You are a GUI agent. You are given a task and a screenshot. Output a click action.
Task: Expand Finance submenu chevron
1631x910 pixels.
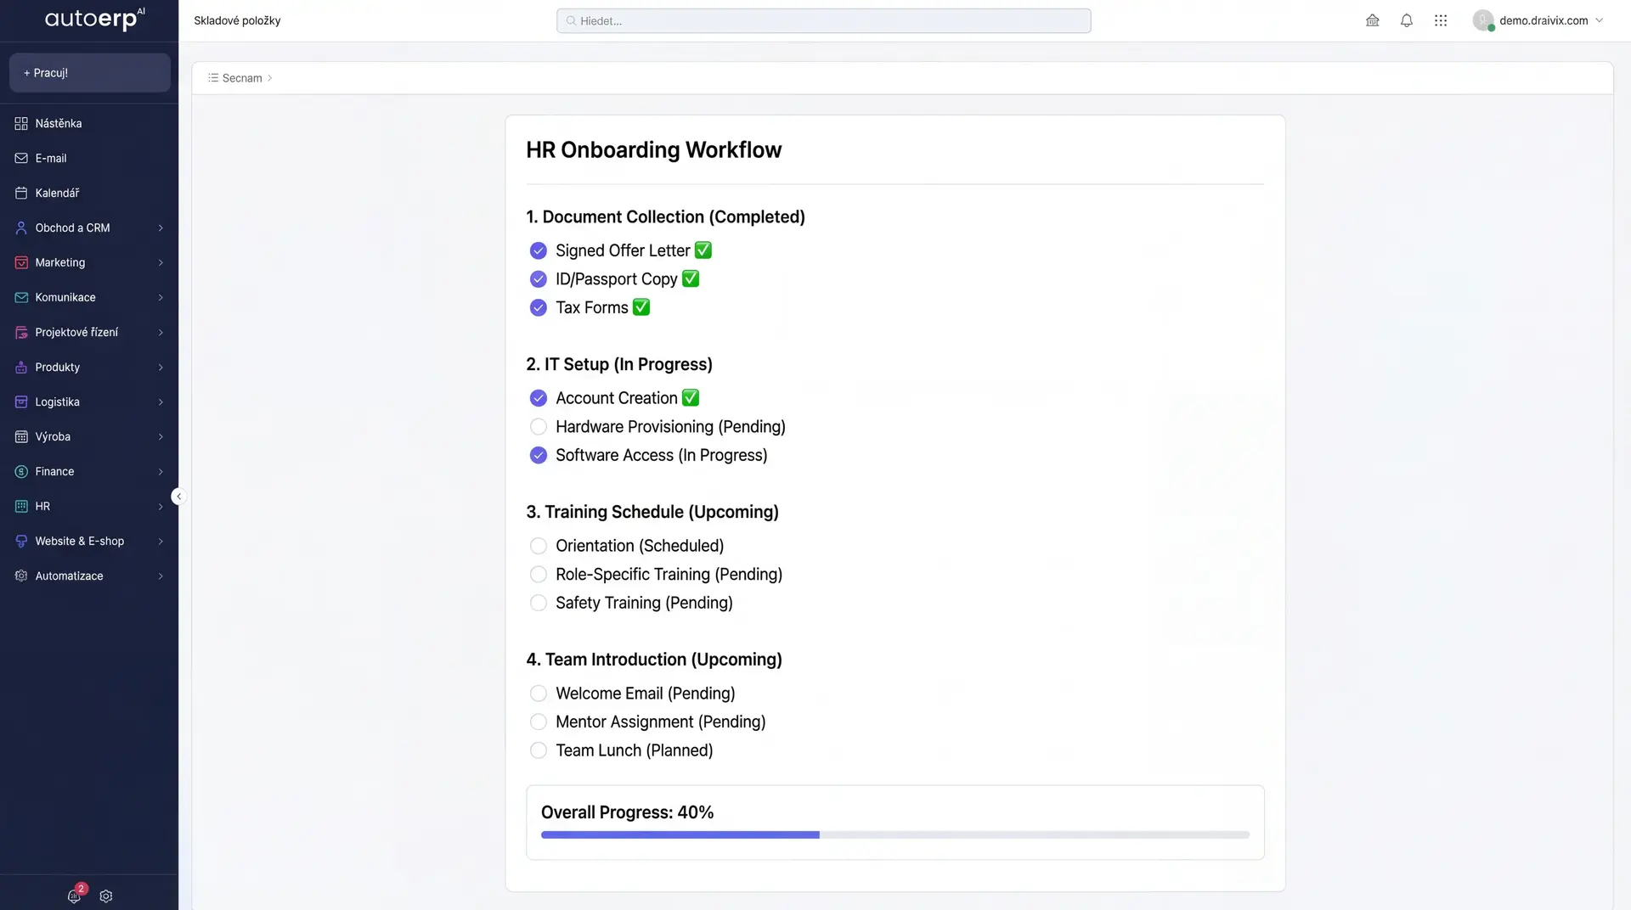coord(161,472)
